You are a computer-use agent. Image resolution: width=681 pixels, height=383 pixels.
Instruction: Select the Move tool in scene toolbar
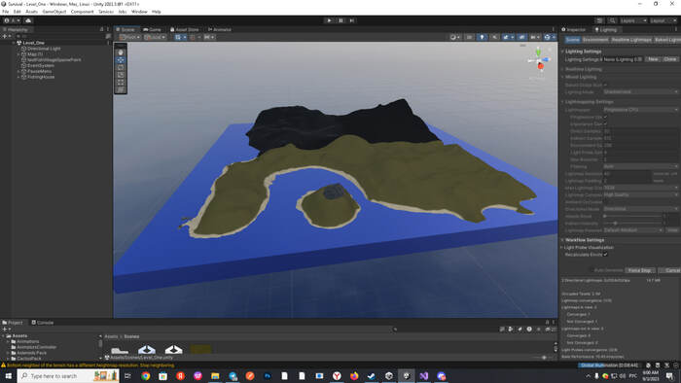coord(121,60)
